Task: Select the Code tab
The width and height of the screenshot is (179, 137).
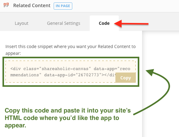Action: pos(104,23)
